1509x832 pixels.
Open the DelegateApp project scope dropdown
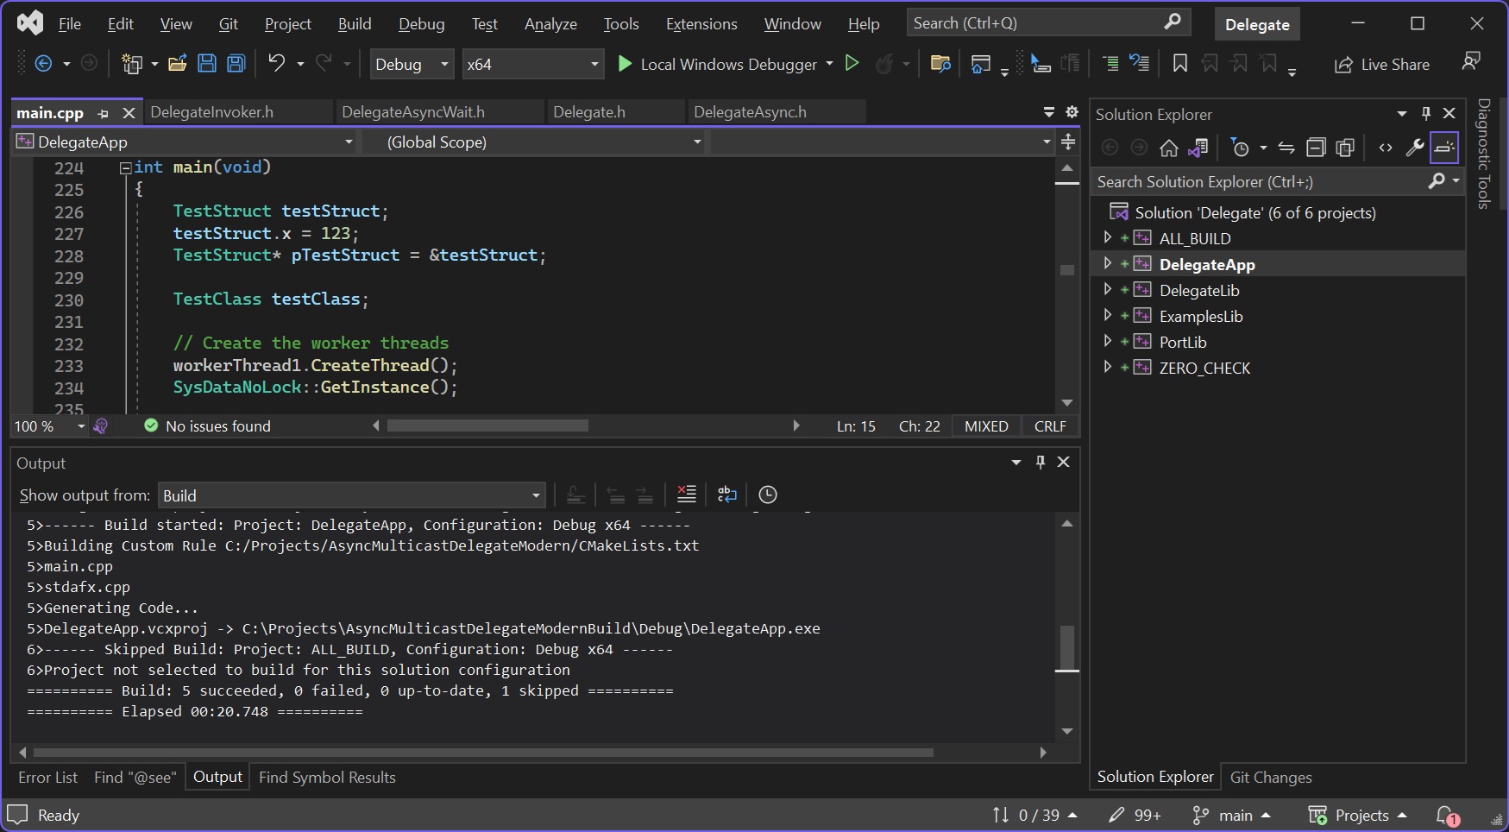pos(184,142)
